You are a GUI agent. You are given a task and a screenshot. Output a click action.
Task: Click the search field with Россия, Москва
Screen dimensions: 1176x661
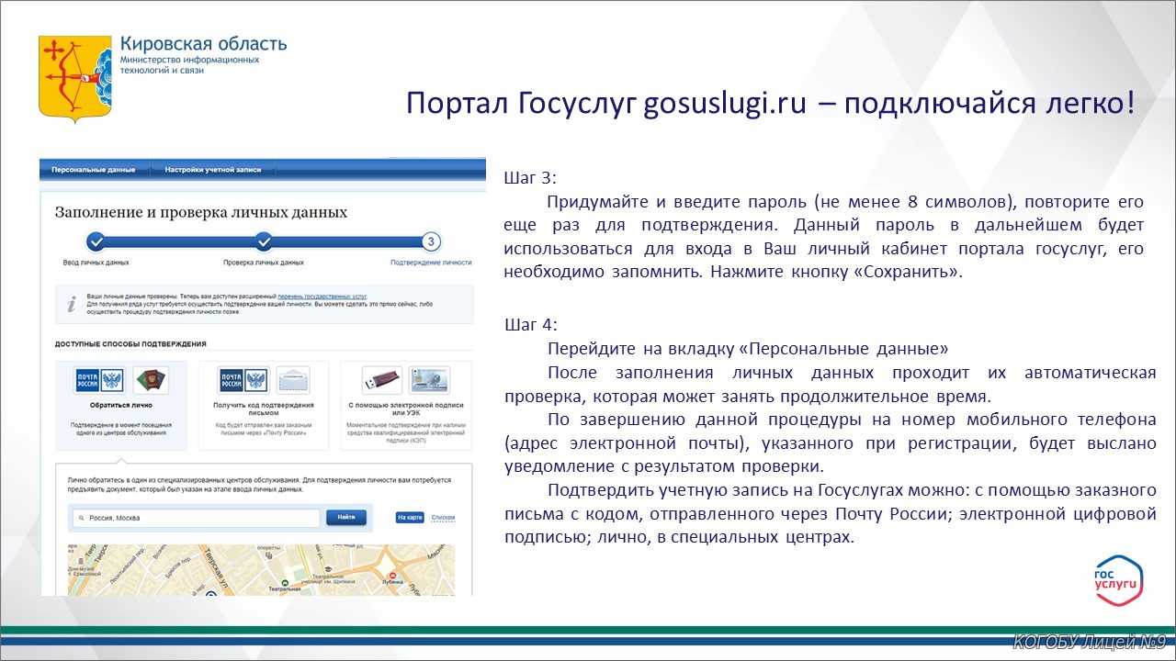[x=195, y=518]
